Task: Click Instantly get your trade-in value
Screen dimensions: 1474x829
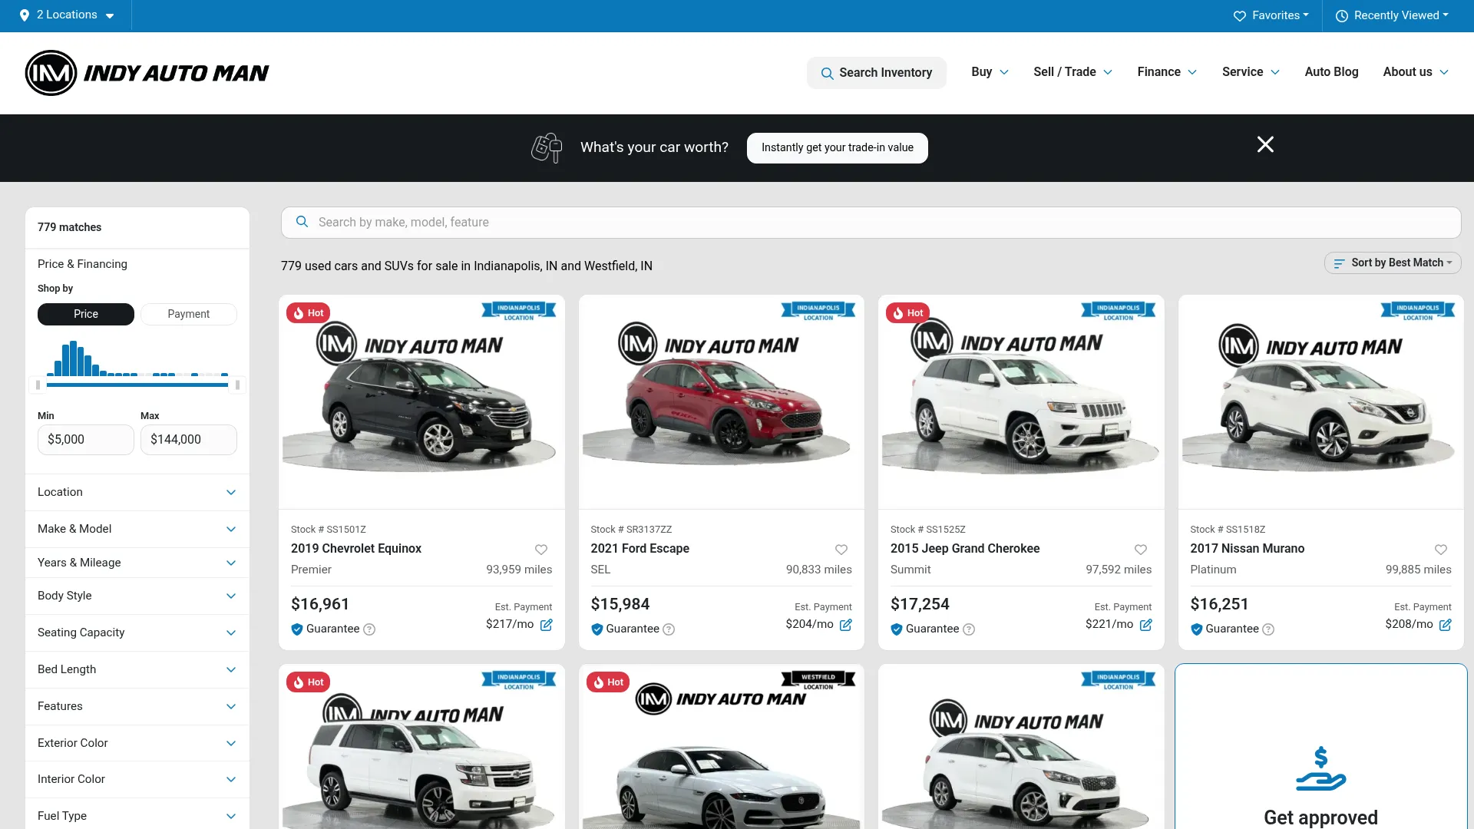Action: pos(837,148)
